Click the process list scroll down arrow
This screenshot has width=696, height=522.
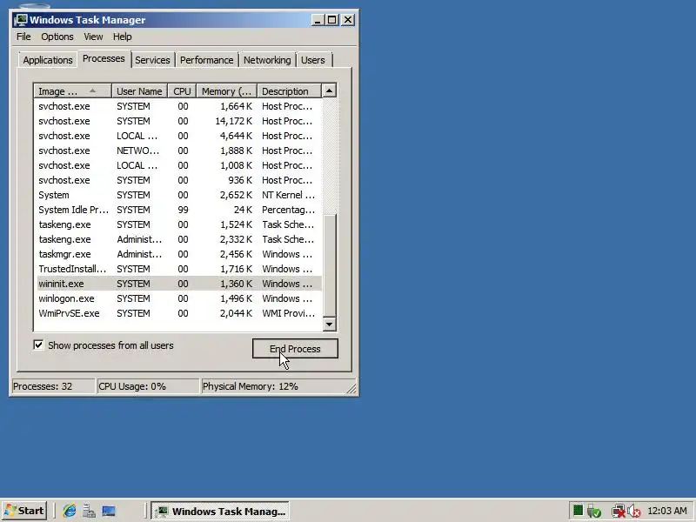[x=329, y=324]
